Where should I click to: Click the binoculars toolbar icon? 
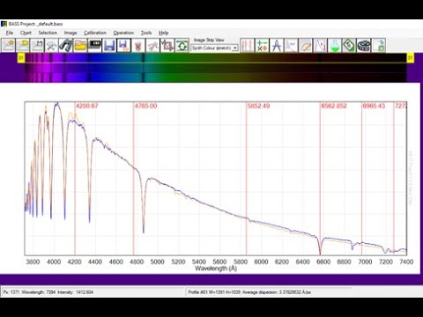click(66, 46)
